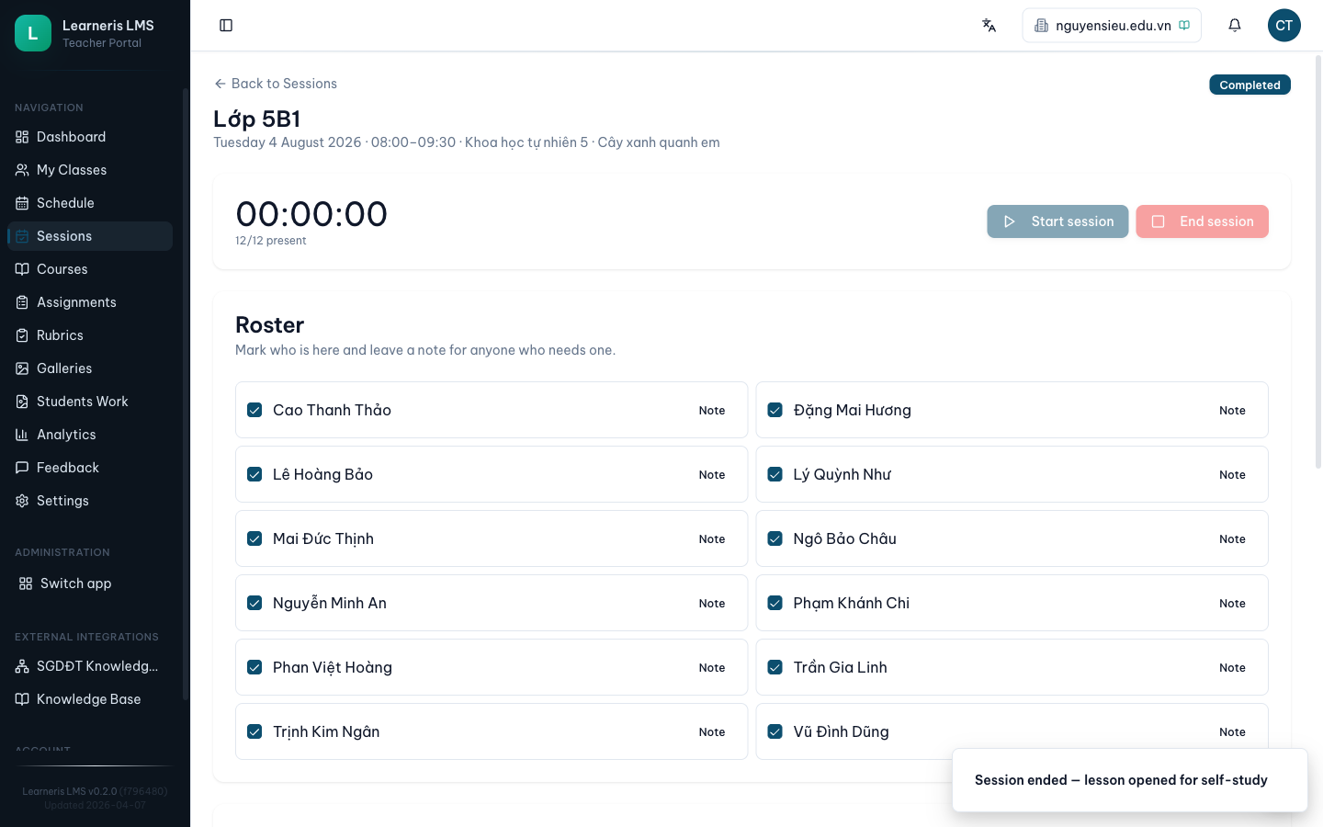Open Rubrics icon in navigation

pyautogui.click(x=22, y=335)
